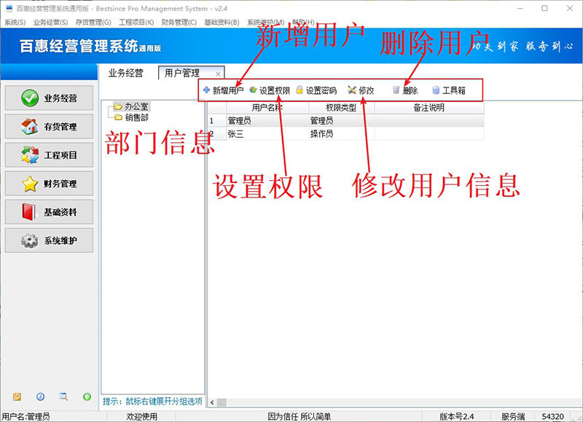Click the 销售部 folder icon in the tree
583x422 pixels.
coord(118,117)
